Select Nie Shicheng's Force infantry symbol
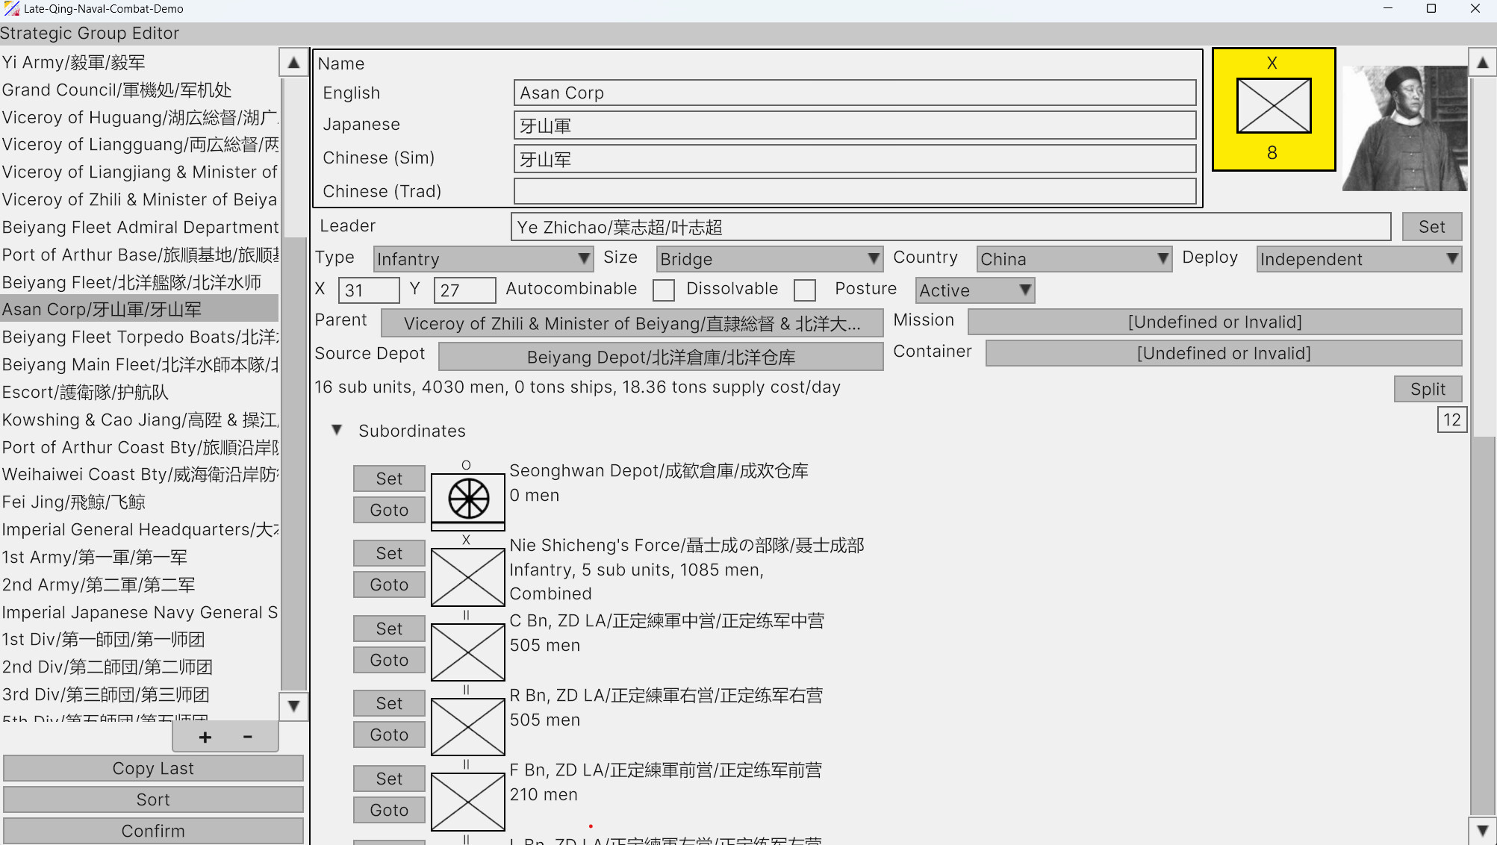The image size is (1497, 845). point(467,577)
